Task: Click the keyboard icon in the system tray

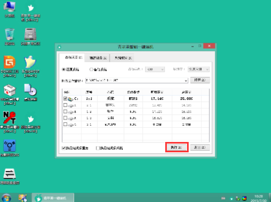Action: pos(223,198)
